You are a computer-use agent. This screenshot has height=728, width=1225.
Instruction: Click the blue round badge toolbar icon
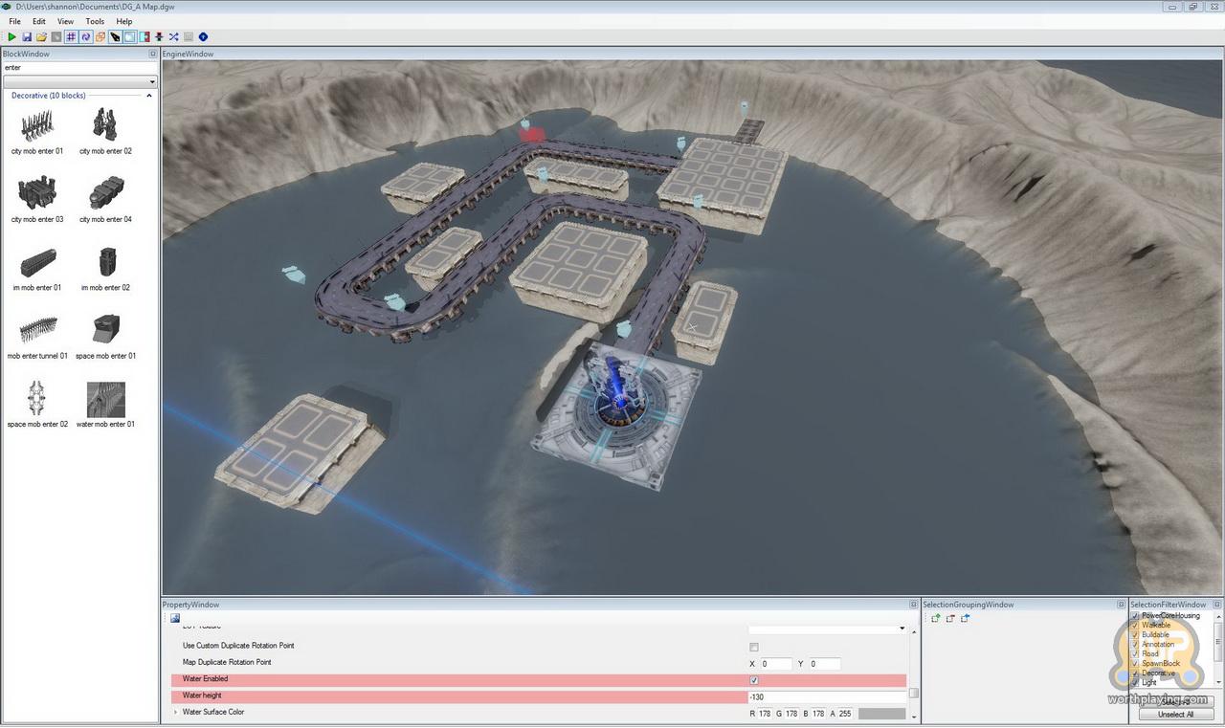203,37
